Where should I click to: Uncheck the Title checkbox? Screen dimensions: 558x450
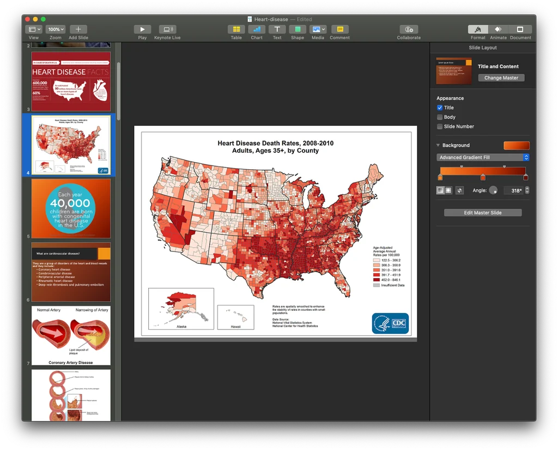pyautogui.click(x=440, y=108)
